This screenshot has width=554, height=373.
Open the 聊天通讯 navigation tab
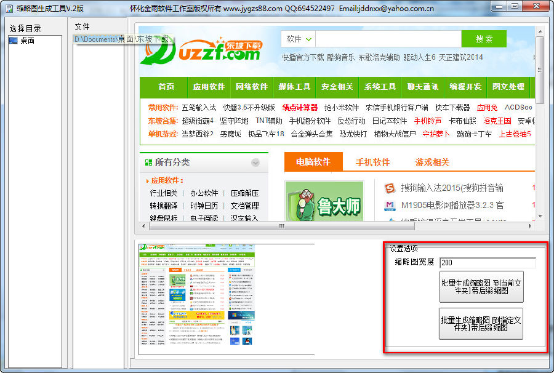pyautogui.click(x=422, y=87)
